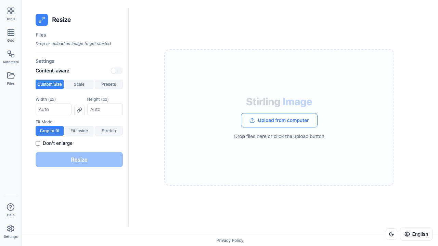Check the Don't enlarge checkbox
The image size is (438, 246).
coord(38,143)
